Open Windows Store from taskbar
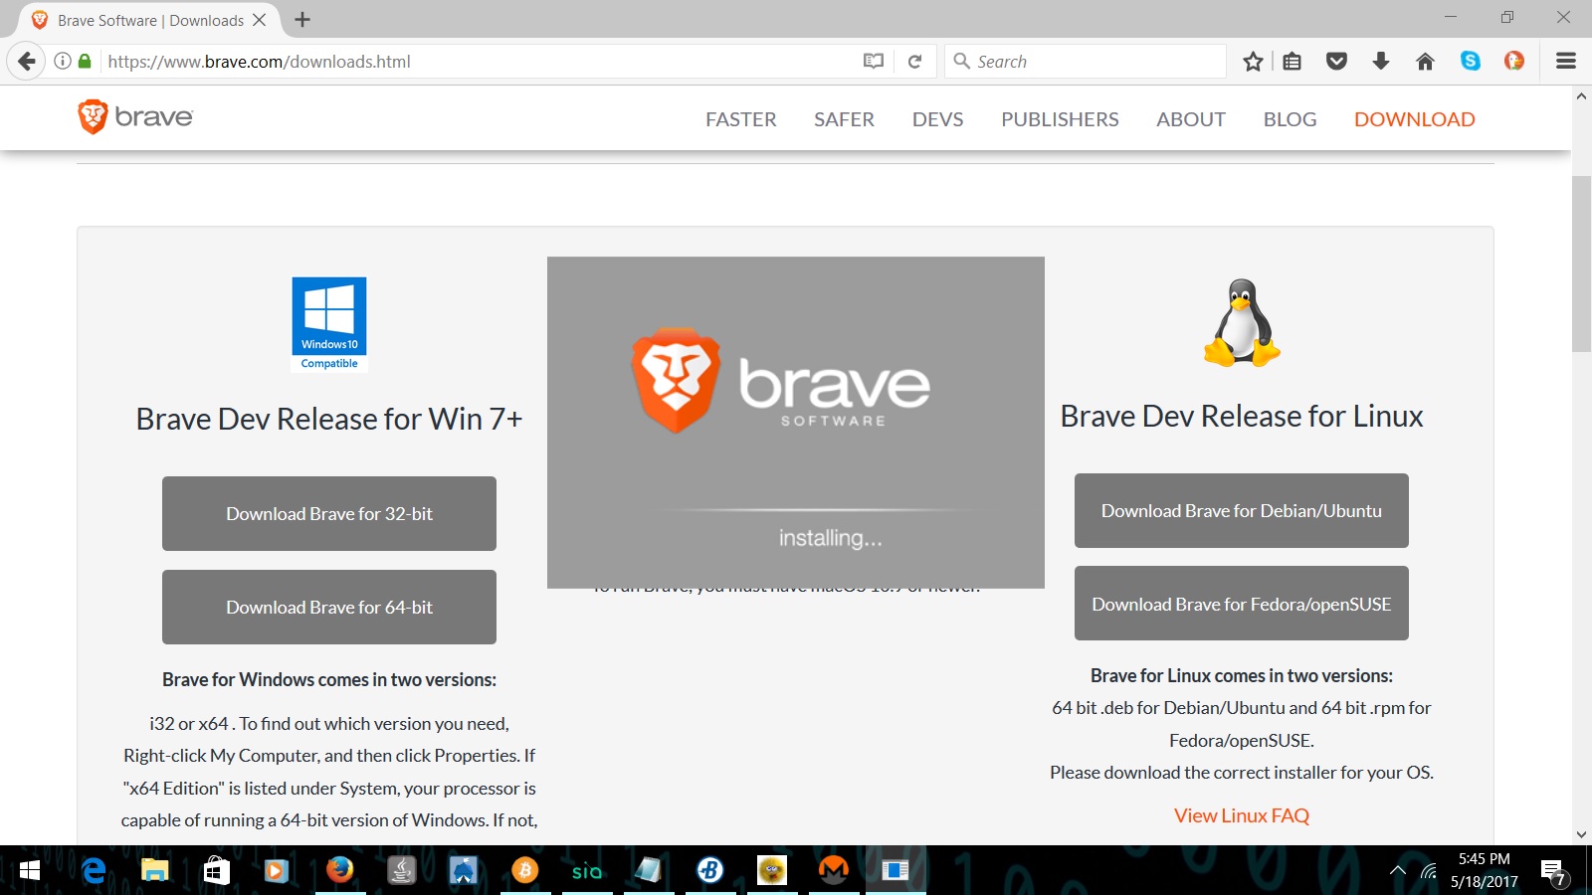 coord(216,870)
